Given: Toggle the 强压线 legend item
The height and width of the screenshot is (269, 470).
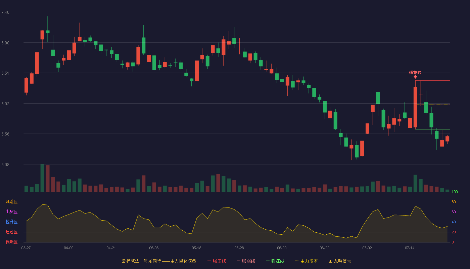Looking at the screenshot, I should 217,261.
